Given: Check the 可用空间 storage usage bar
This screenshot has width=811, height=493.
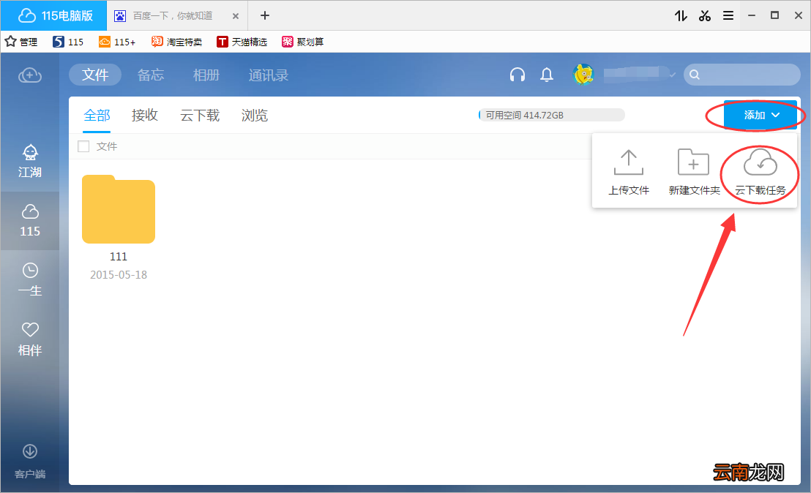Looking at the screenshot, I should (551, 115).
